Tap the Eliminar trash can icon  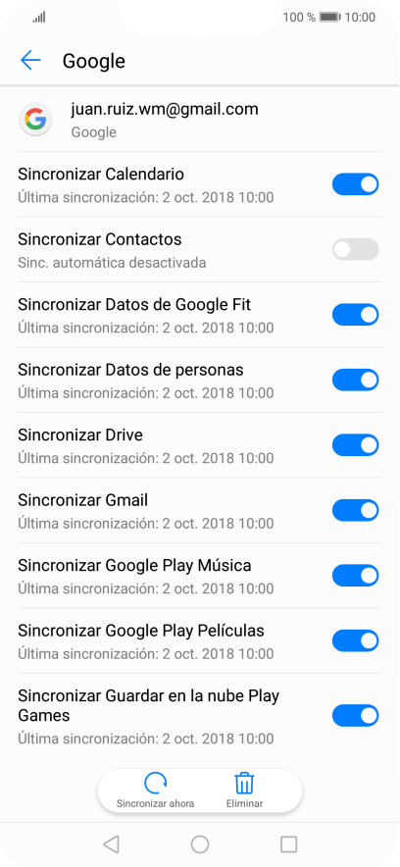[244, 783]
